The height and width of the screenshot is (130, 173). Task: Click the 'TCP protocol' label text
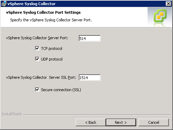(x=52, y=48)
